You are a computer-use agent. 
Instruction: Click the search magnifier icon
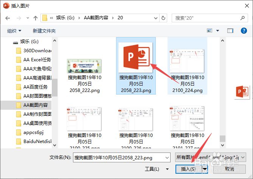(242, 18)
